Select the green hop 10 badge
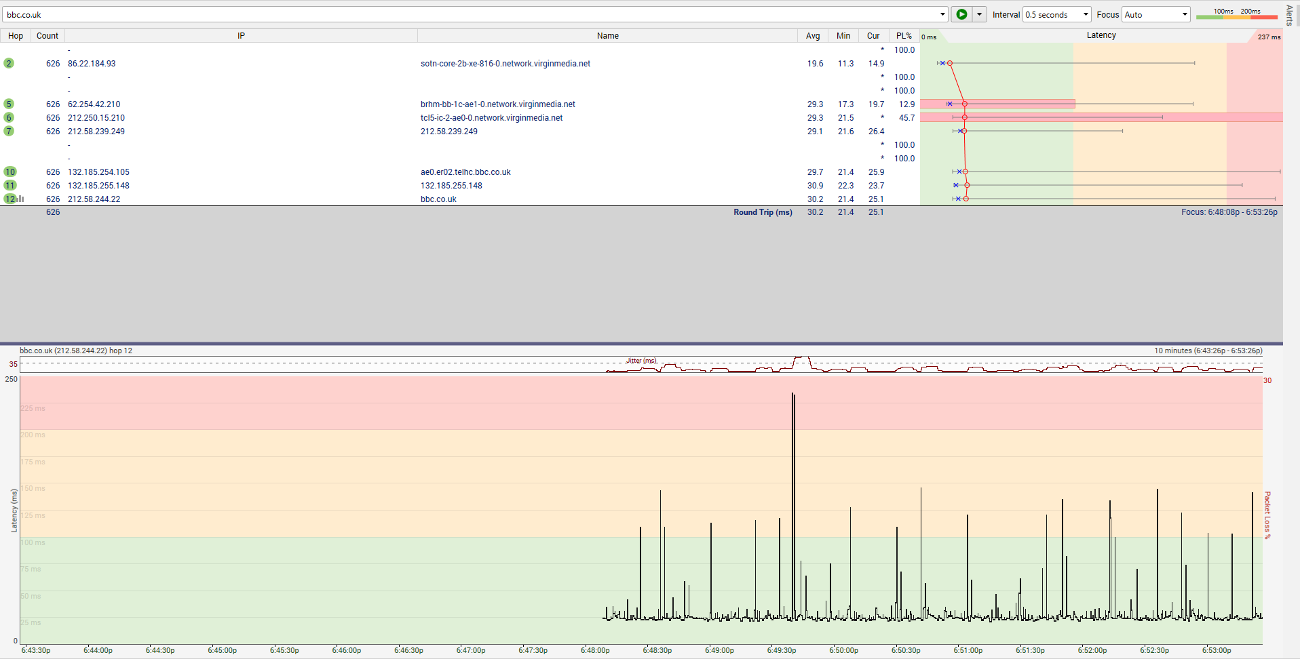Viewport: 1300px width, 659px height. (10, 172)
